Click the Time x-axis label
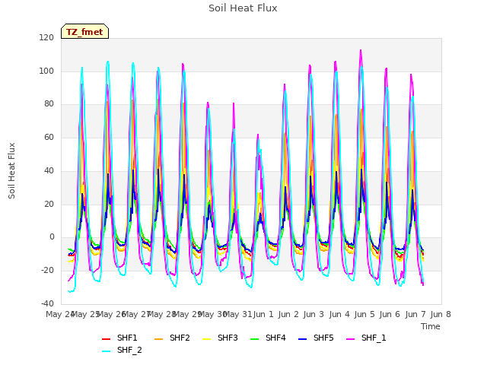The image size is (487, 365). point(431,326)
